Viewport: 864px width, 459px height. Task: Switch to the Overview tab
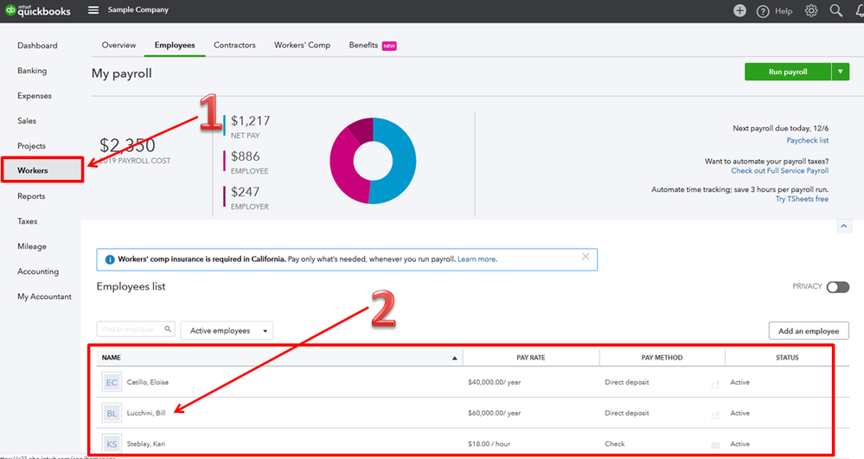click(118, 45)
